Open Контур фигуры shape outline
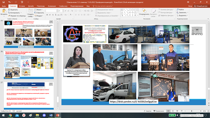Screen dimensions: 210x118 pyautogui.click(x=166, y=12)
